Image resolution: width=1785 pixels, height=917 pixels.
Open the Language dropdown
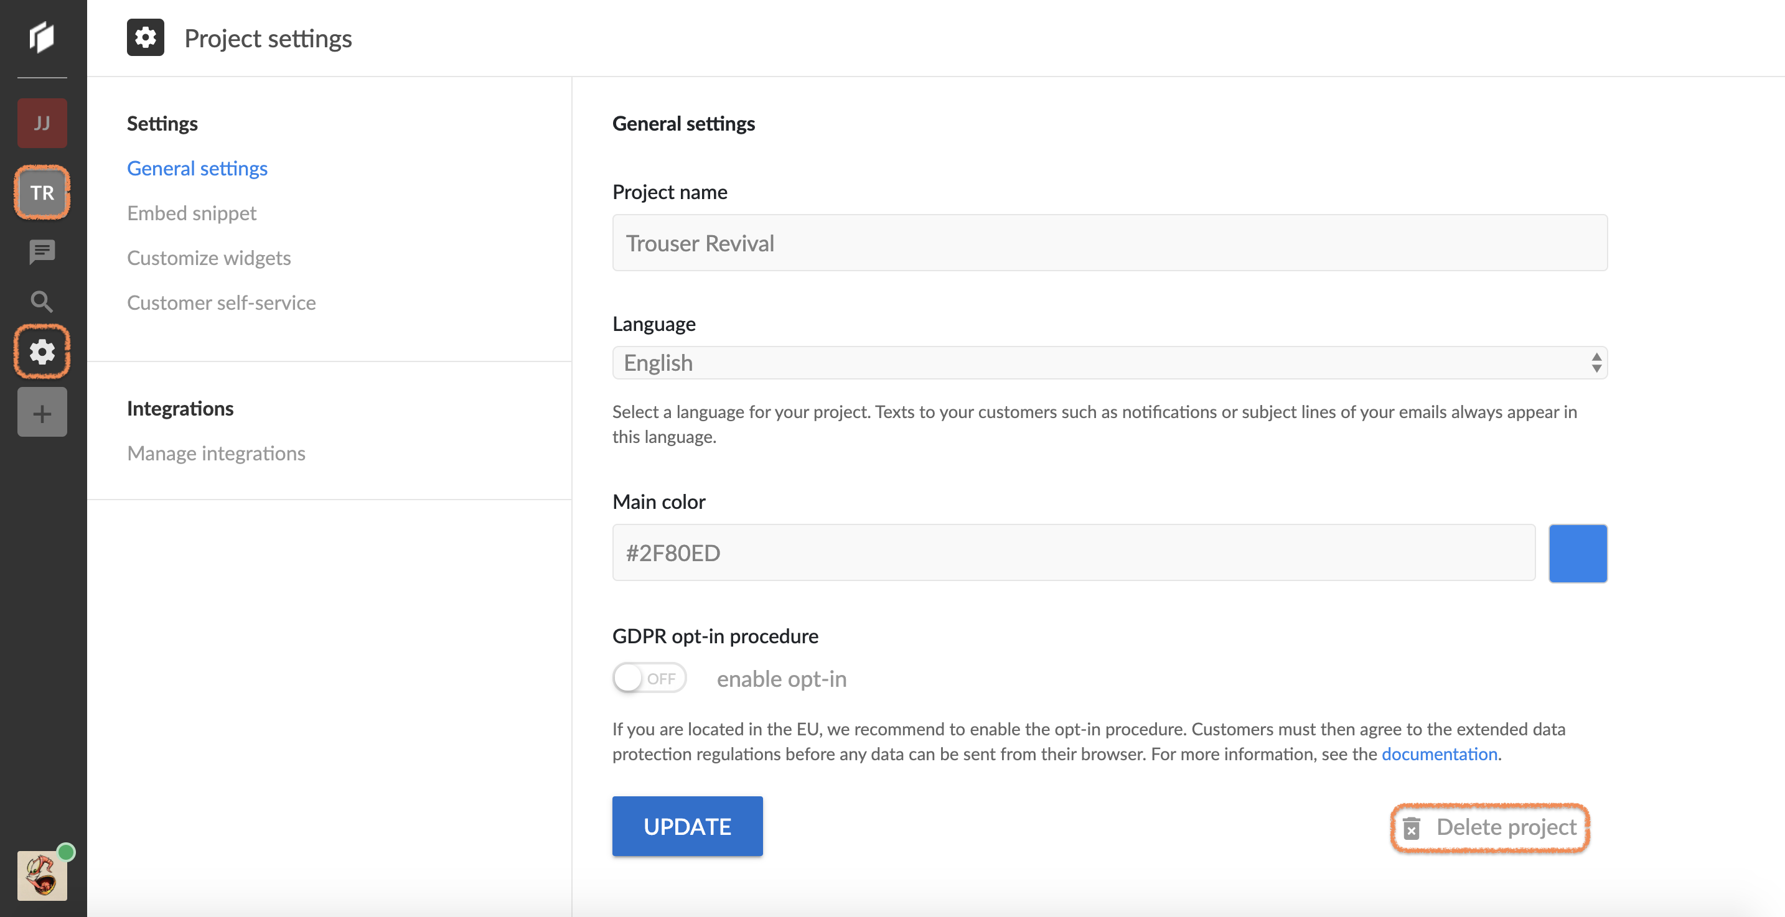coord(1109,363)
